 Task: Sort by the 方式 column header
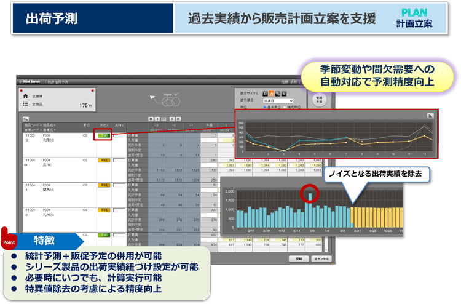104,126
